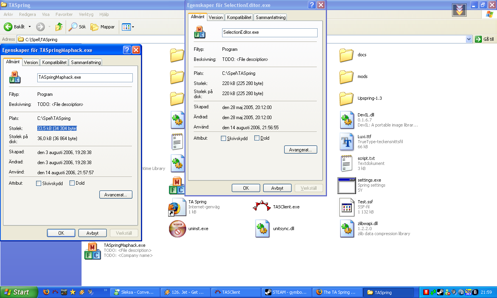Open the Hjälp menu
497x298 pixels.
click(x=104, y=14)
